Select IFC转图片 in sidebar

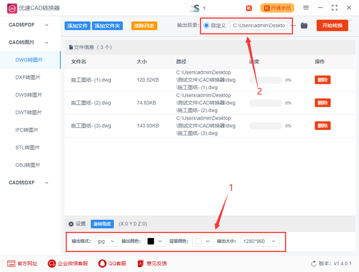pyautogui.click(x=27, y=130)
